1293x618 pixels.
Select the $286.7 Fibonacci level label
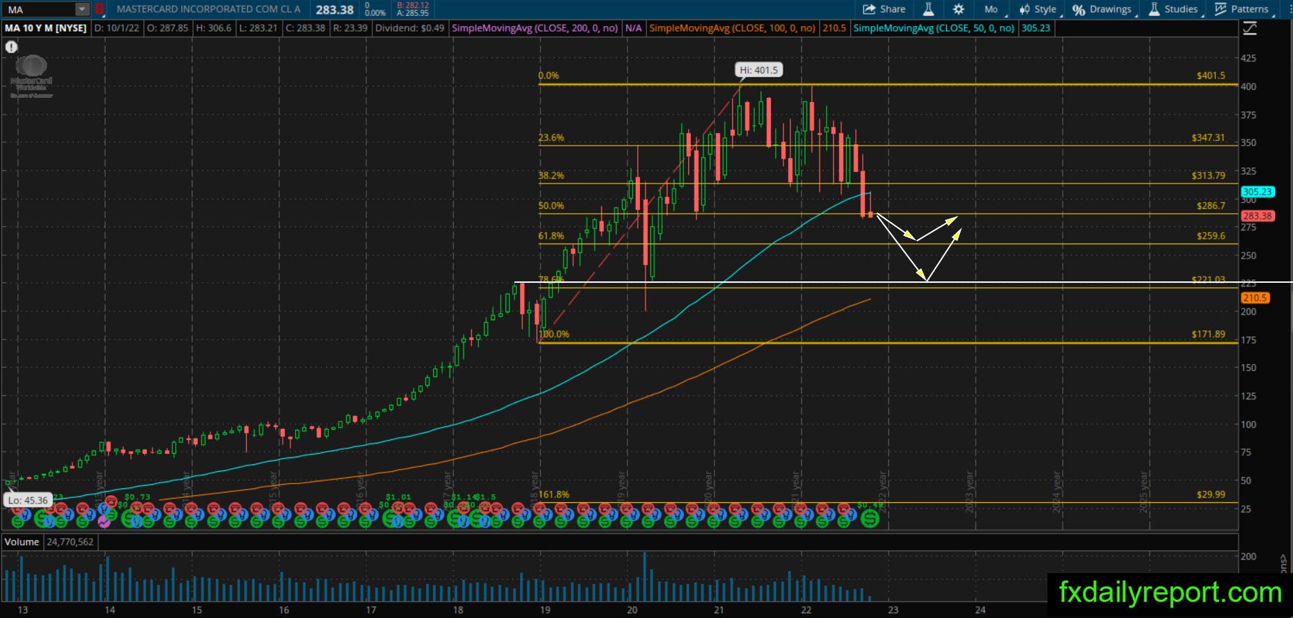point(1211,206)
